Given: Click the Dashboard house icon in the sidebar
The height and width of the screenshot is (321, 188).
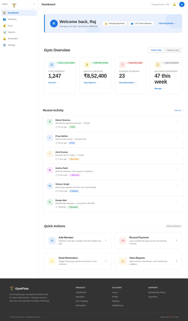Looking at the screenshot, I should [4, 13].
